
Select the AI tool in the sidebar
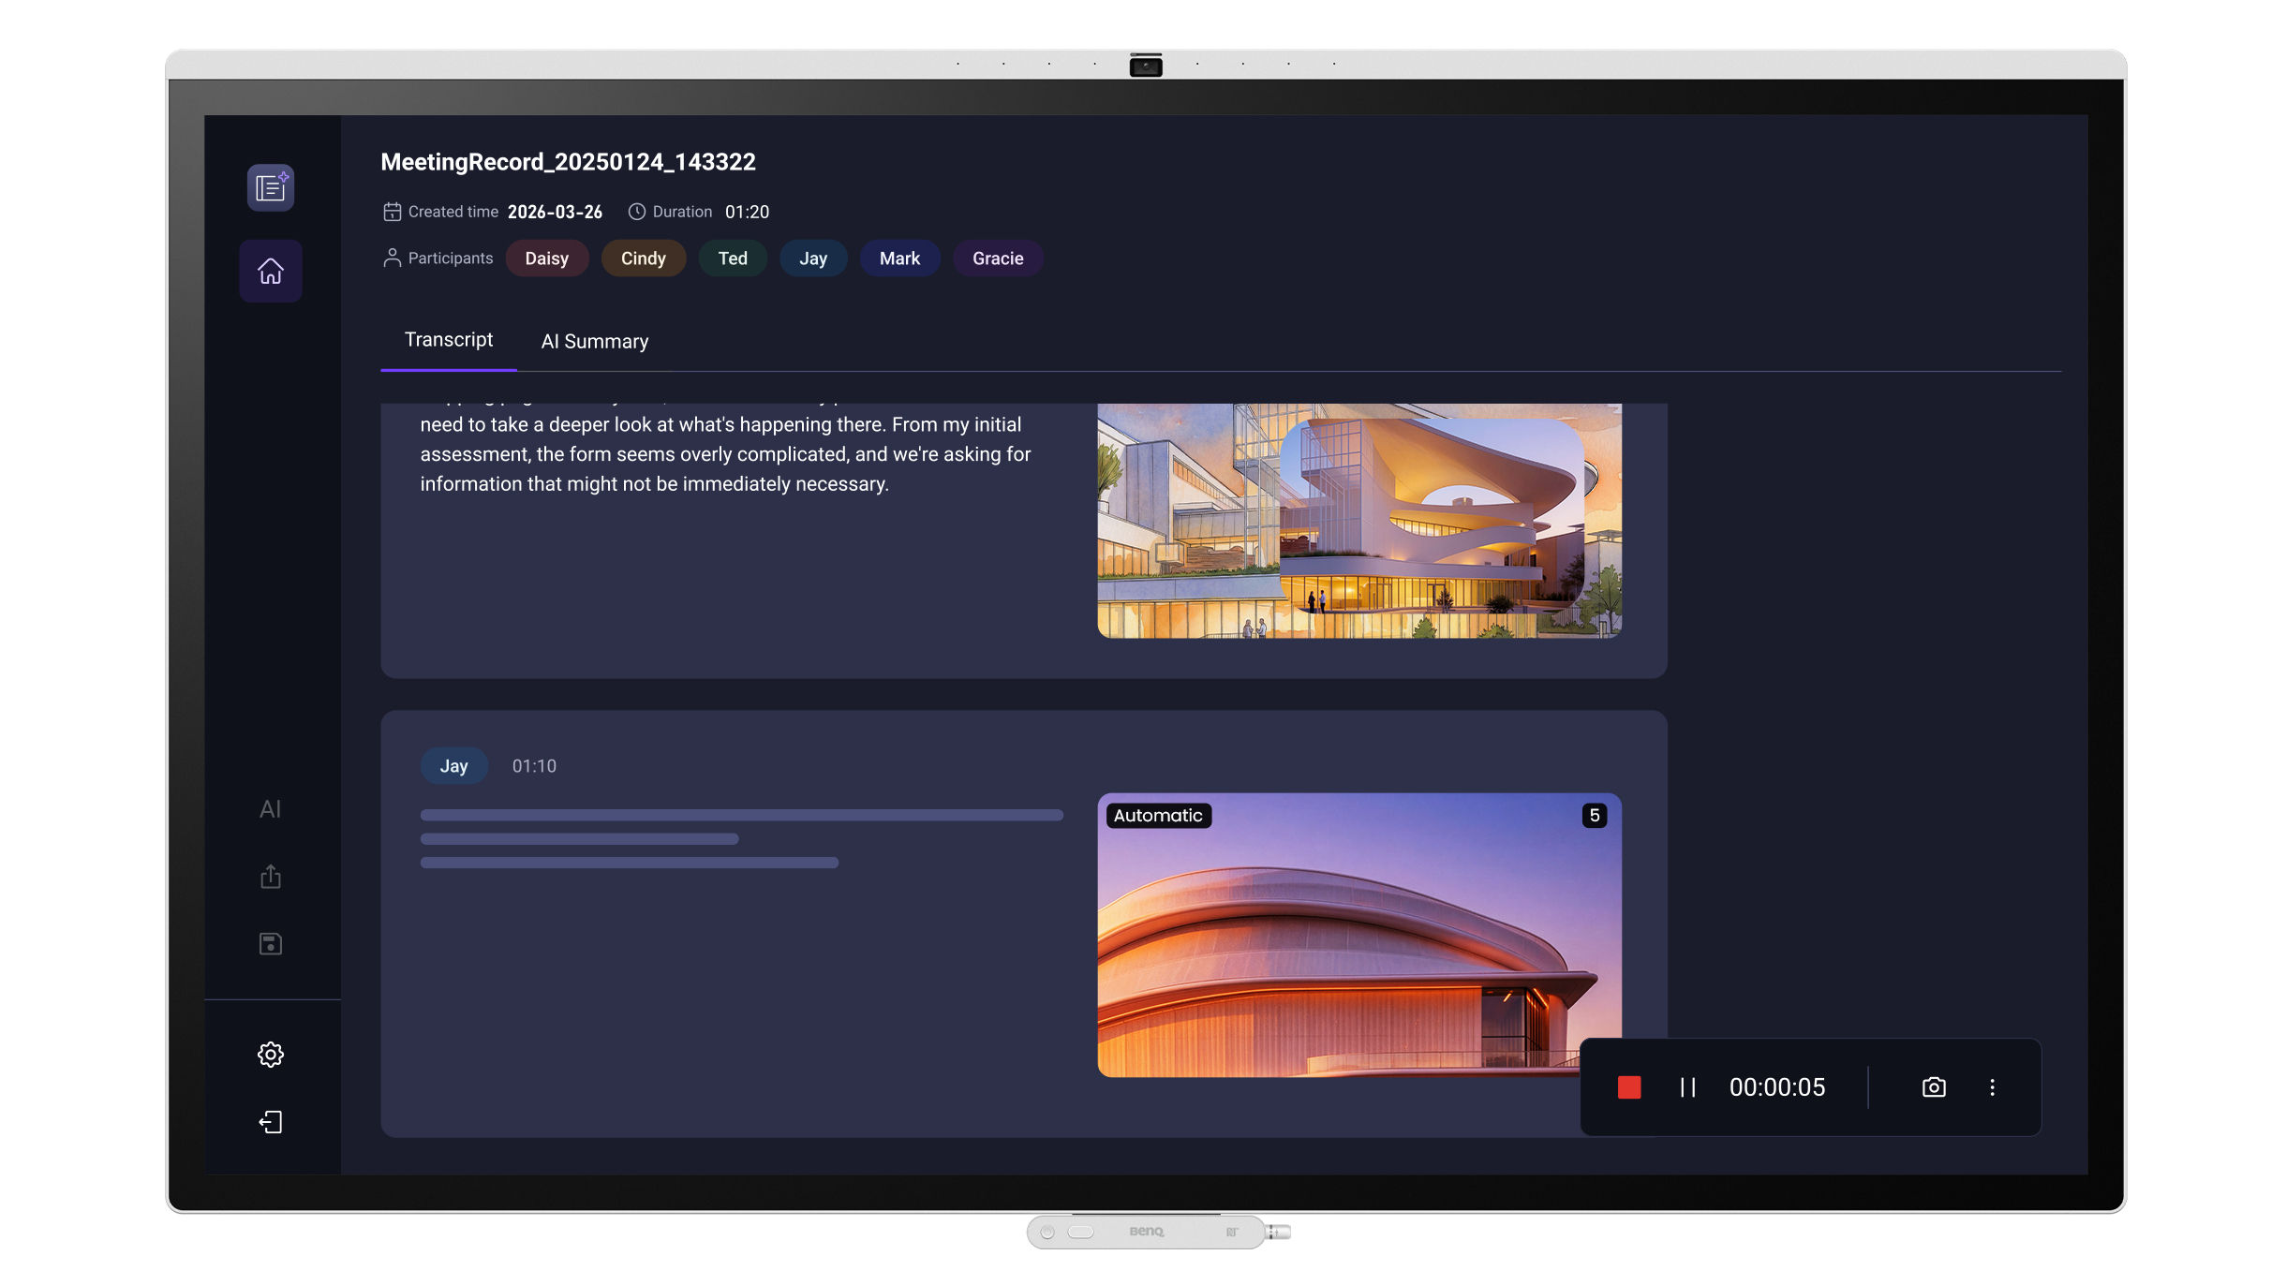tap(270, 808)
